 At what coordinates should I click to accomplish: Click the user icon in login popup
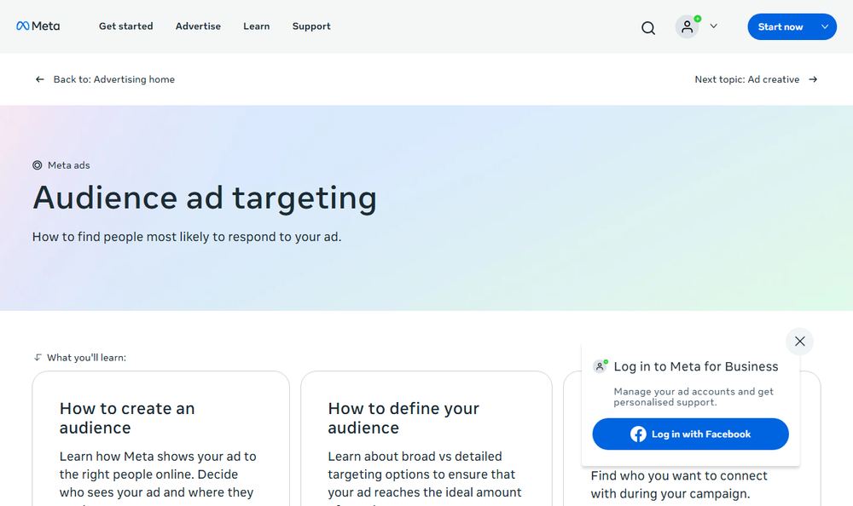click(600, 366)
